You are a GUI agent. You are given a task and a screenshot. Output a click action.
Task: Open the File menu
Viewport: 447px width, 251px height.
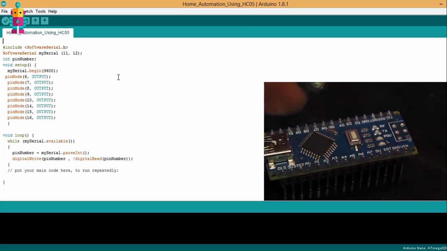pos(5,11)
